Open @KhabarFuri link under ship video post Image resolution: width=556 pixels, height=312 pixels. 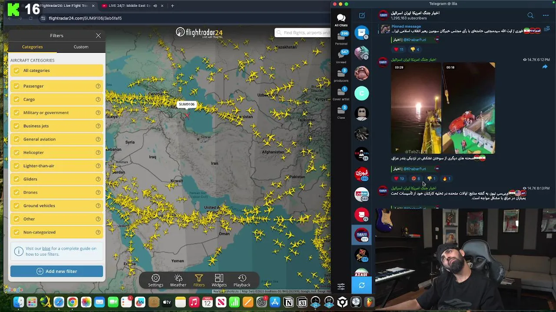tap(415, 169)
